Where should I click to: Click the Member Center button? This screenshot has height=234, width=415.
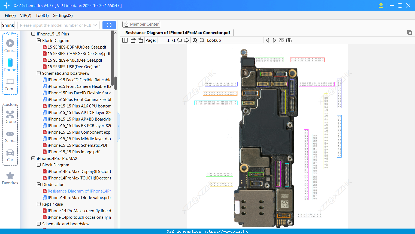141,24
